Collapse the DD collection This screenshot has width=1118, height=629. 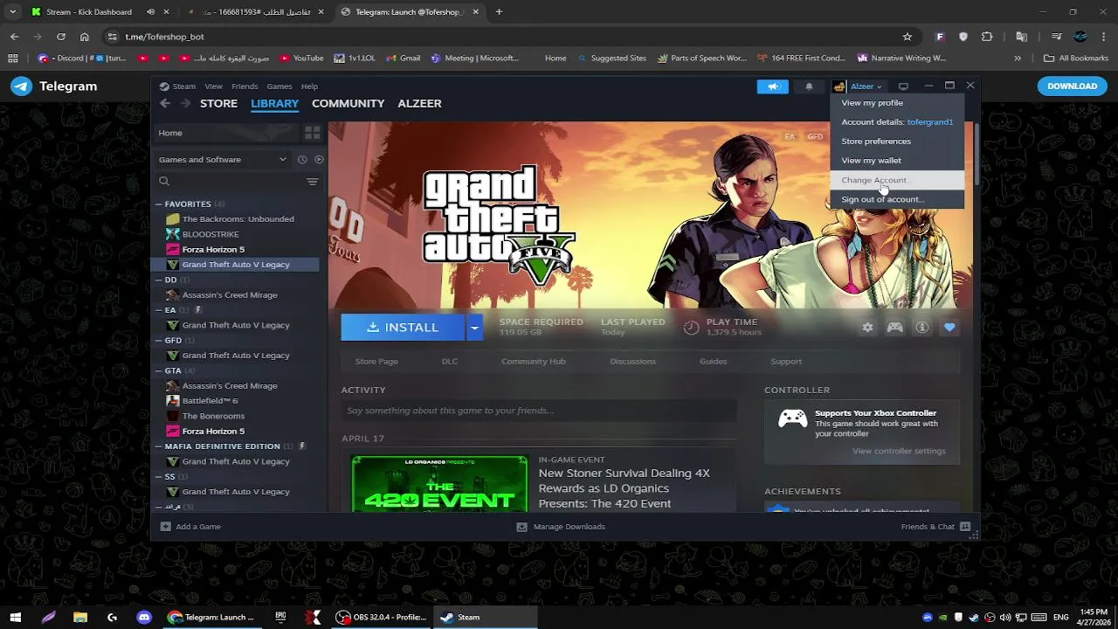[x=159, y=280]
